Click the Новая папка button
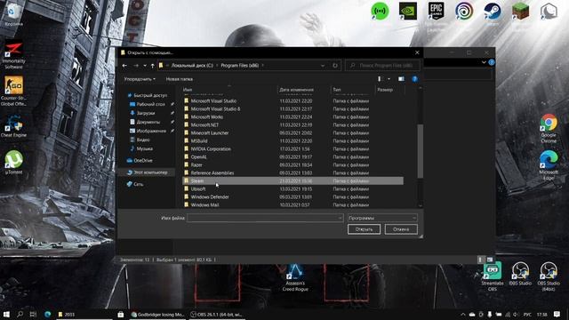 [180, 79]
